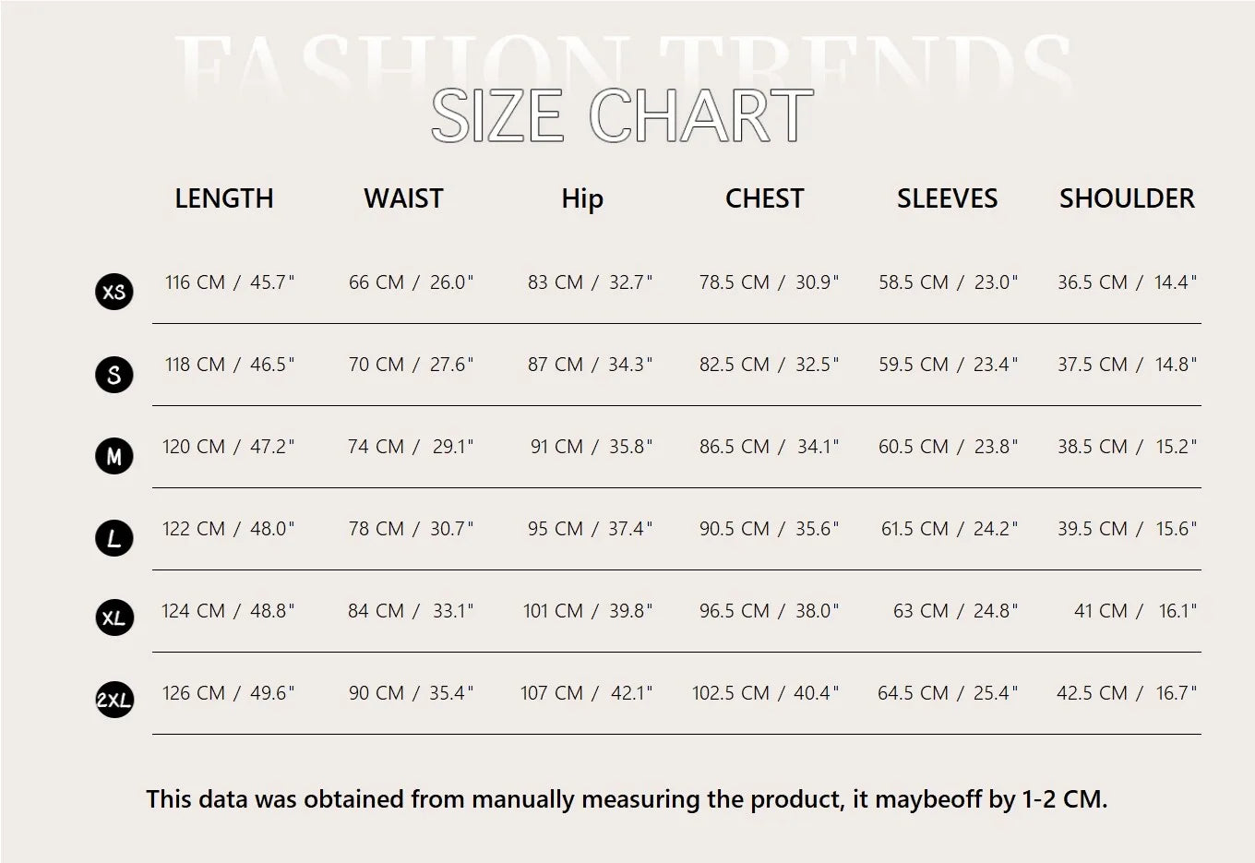Click the SIZE CHART title text
This screenshot has height=863, width=1255.
pyautogui.click(x=622, y=116)
